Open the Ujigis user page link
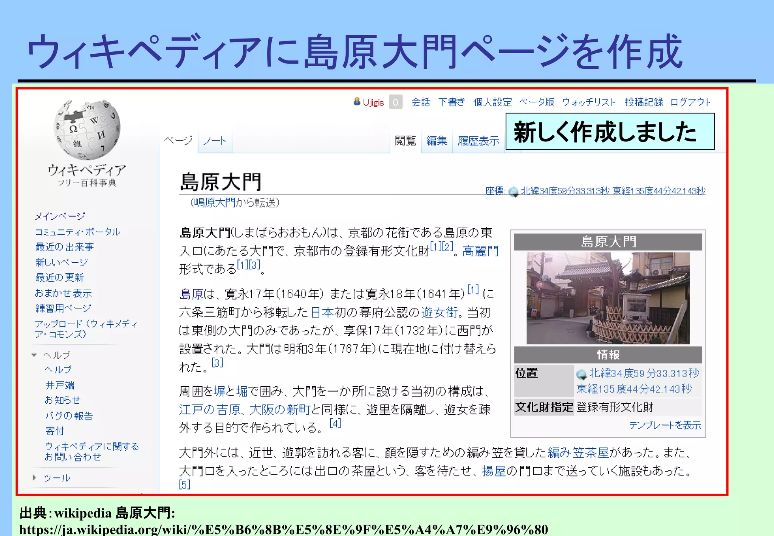Viewport: 774px width, 536px height. tap(373, 102)
